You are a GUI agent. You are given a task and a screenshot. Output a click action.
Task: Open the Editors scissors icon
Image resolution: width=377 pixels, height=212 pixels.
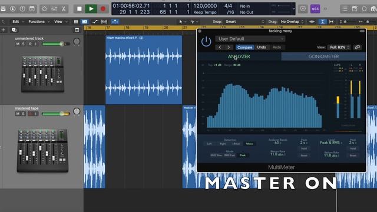pos(64,9)
